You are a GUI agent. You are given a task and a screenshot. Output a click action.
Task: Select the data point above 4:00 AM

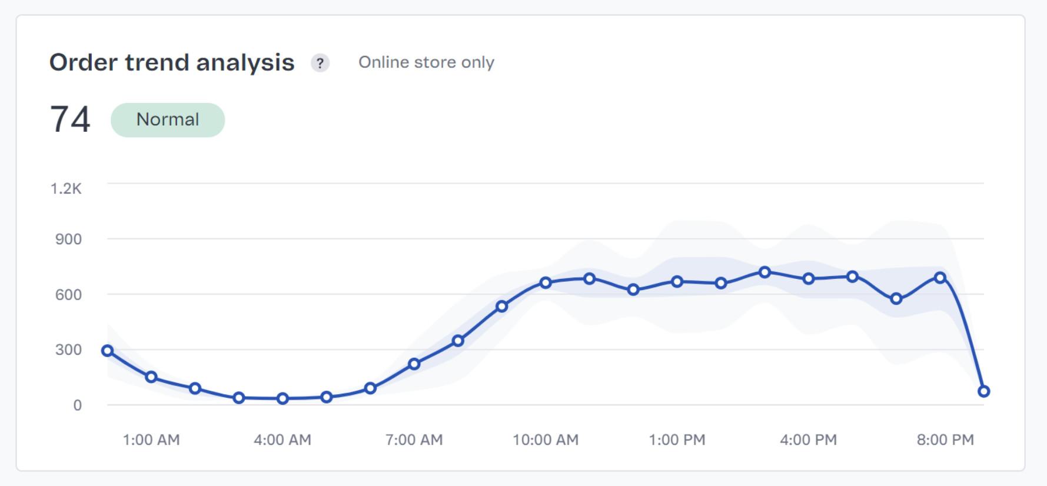(282, 398)
